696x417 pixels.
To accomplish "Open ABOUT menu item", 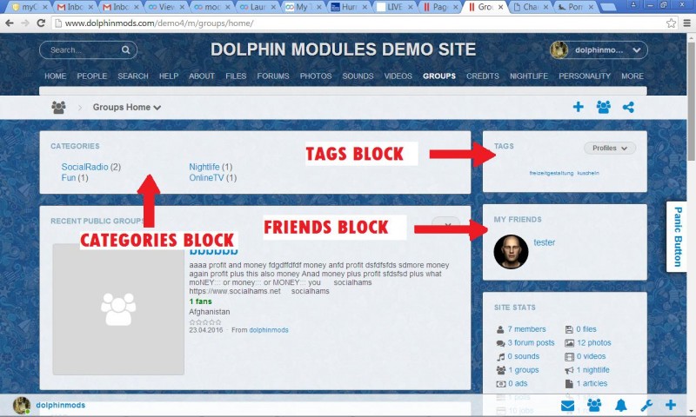I will point(202,76).
